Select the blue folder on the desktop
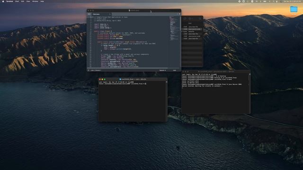 [x=294, y=9]
